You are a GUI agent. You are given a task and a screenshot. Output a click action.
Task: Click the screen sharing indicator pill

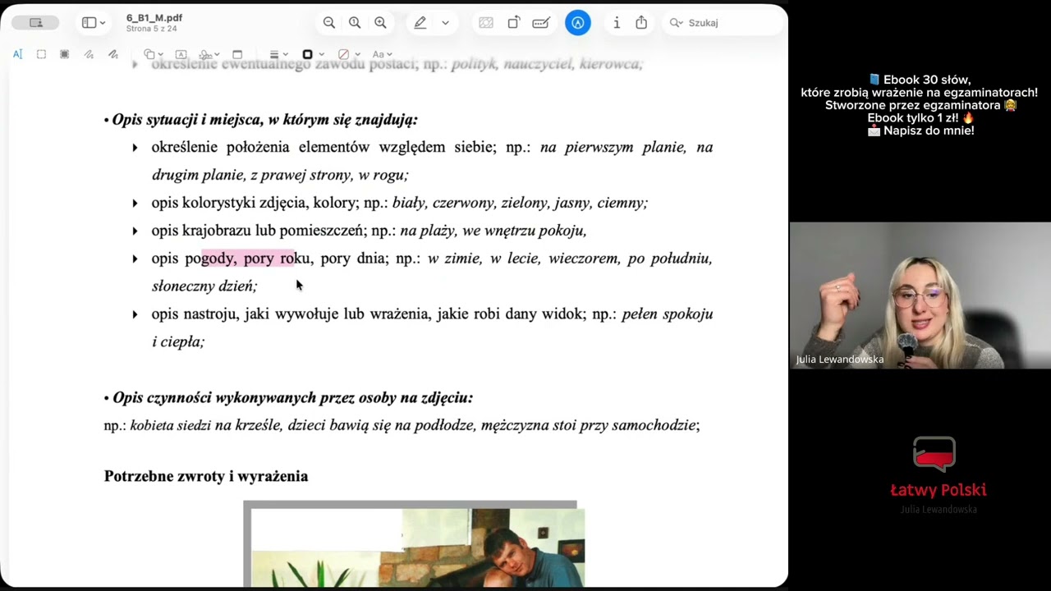[x=35, y=23]
